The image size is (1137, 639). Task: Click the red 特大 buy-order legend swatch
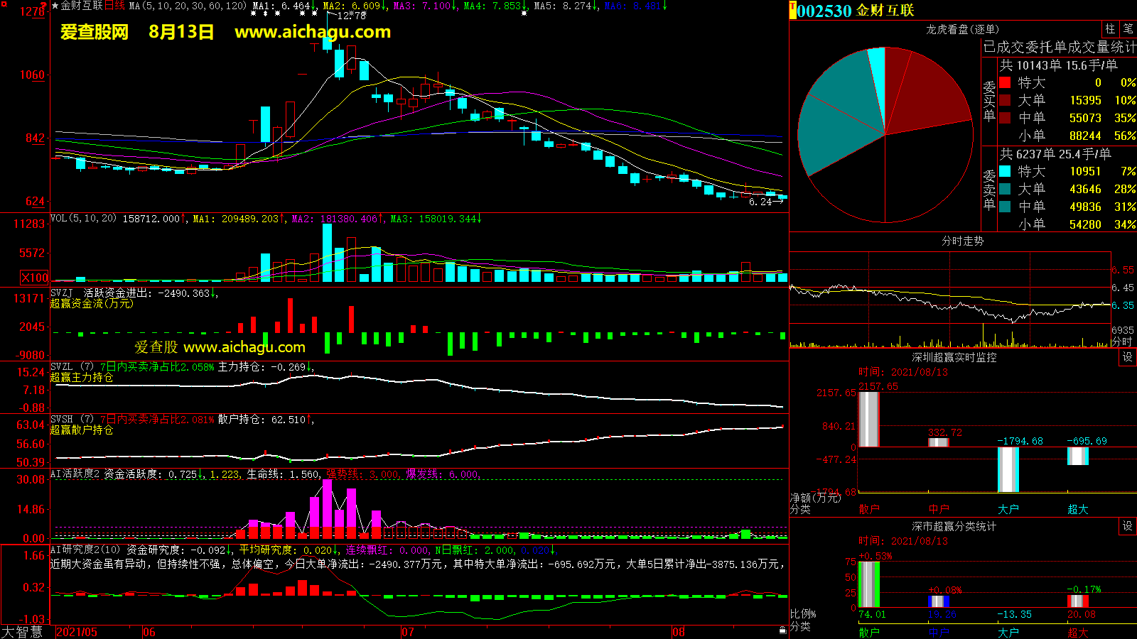[x=1005, y=82]
